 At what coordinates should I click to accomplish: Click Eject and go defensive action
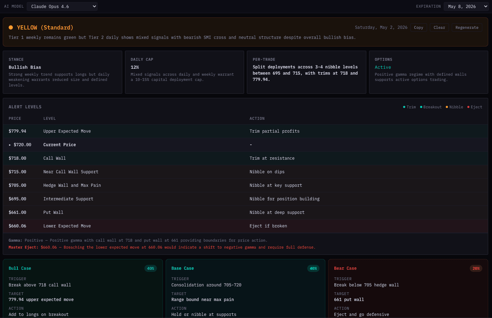tap(361, 315)
